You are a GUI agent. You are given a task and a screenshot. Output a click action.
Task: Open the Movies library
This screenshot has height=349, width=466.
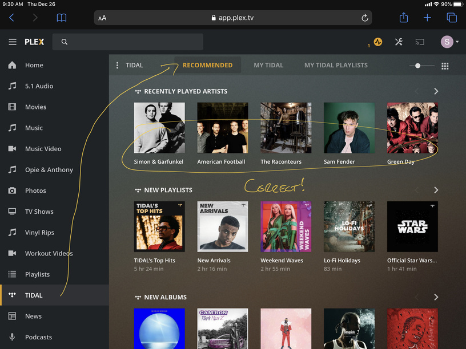[x=54, y=107]
